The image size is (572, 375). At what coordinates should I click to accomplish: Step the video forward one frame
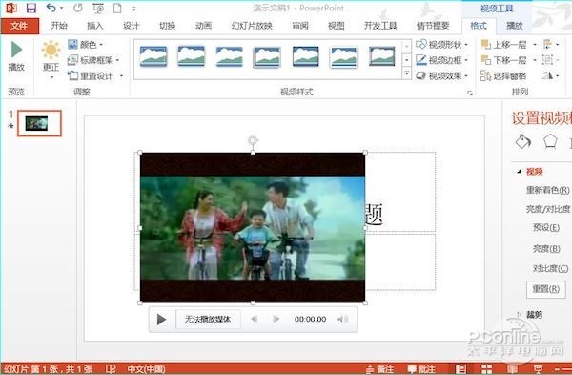point(276,319)
